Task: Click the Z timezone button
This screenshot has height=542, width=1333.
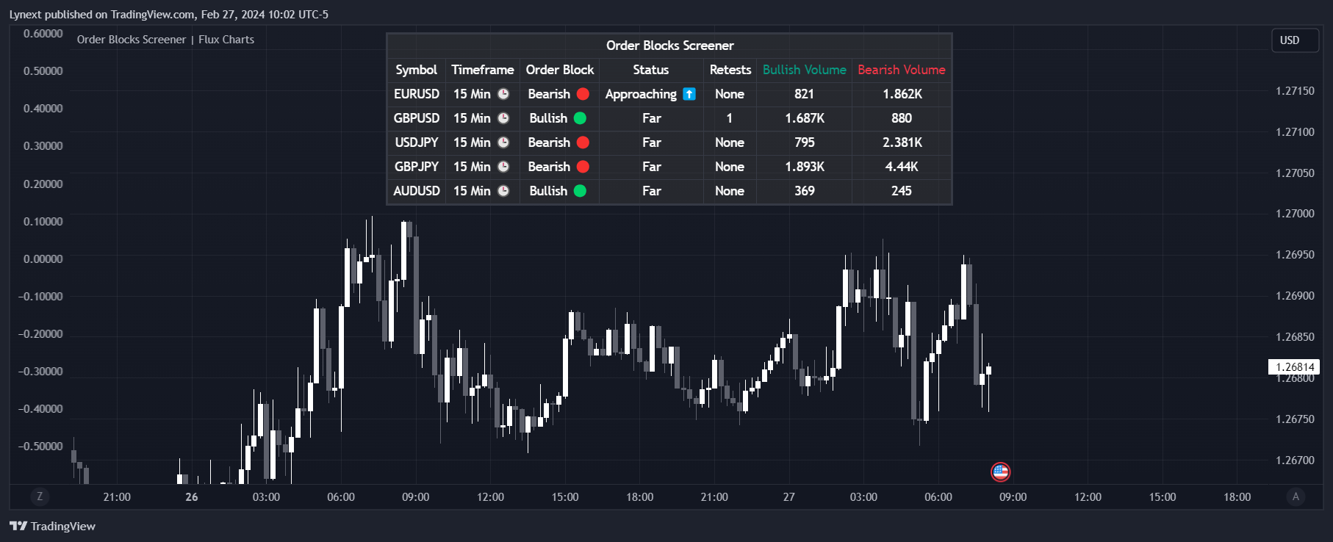Action: [x=40, y=496]
